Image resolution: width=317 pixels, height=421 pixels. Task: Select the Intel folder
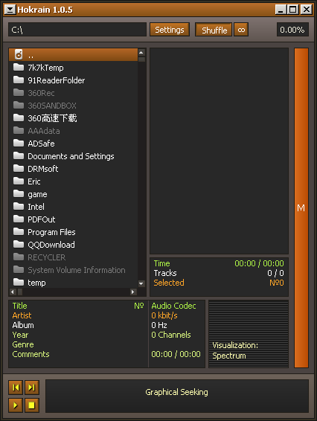tap(73, 207)
